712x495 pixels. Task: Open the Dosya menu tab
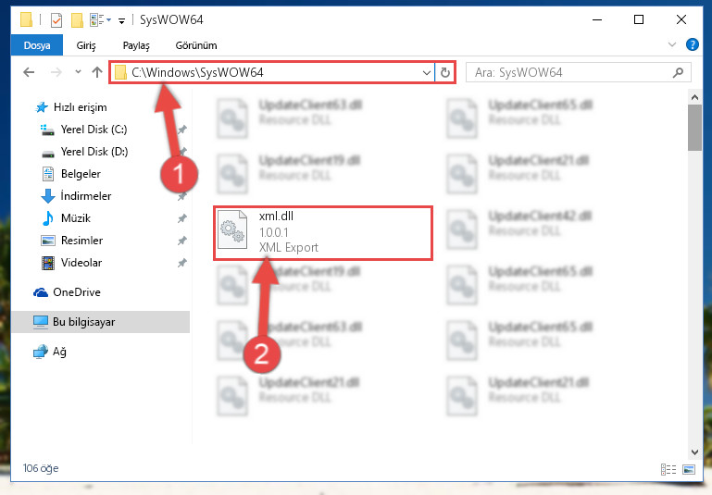click(x=37, y=45)
